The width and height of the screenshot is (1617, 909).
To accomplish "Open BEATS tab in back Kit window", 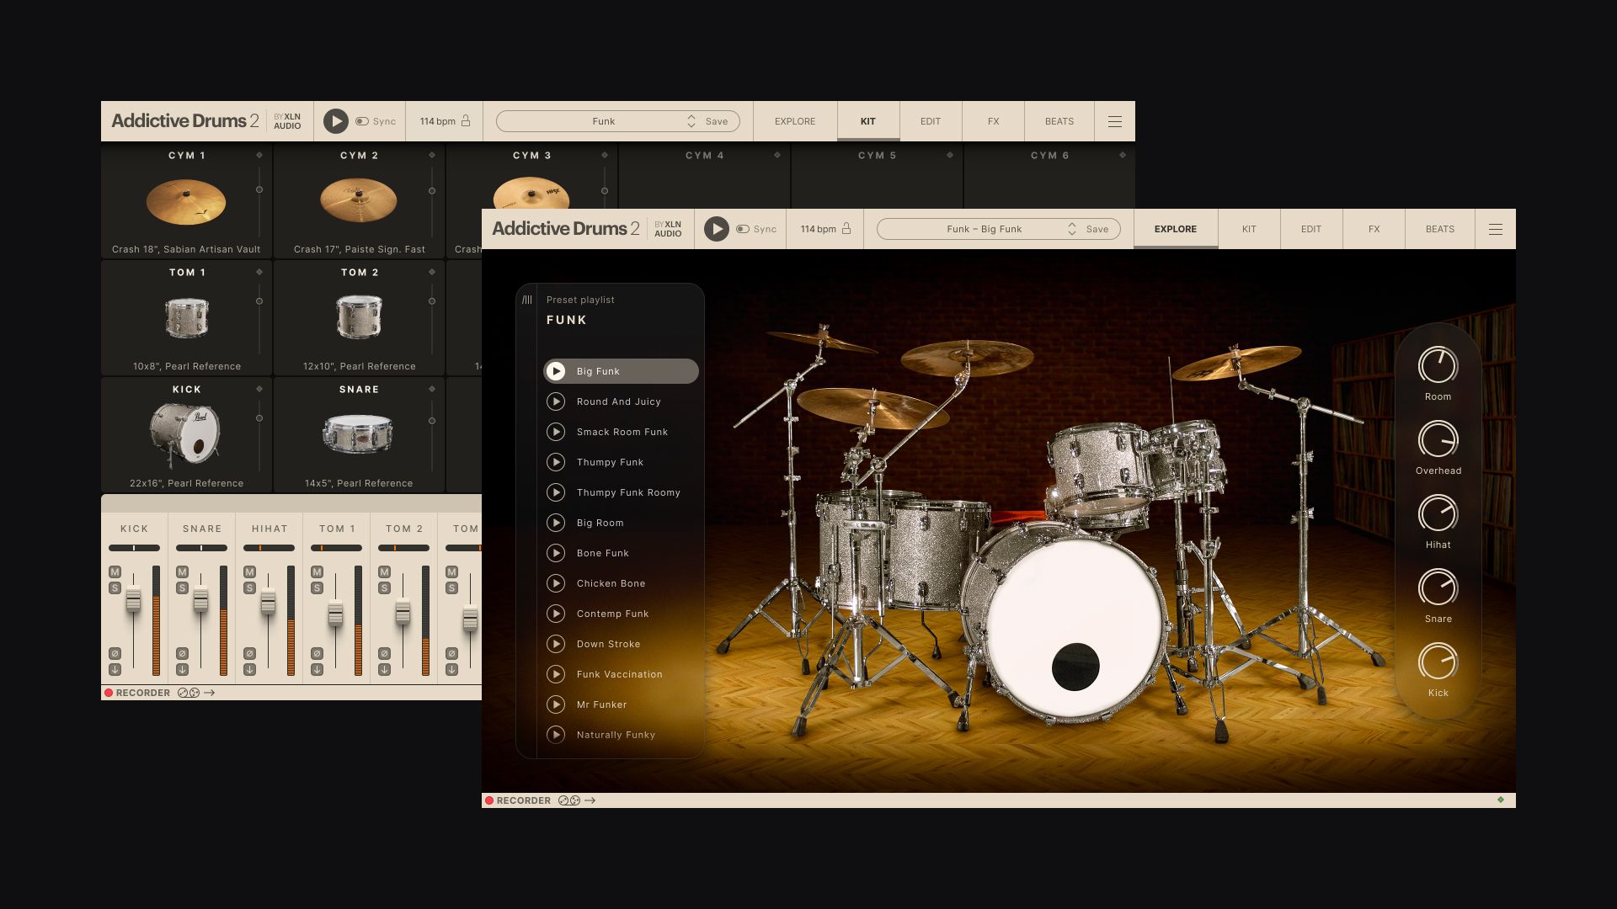I will pos(1059,121).
